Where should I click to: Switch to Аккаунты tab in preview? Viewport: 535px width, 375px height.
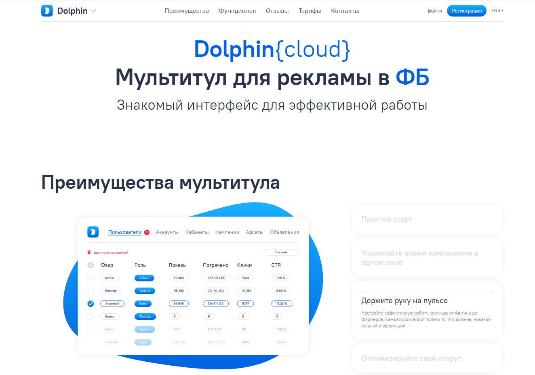167,232
